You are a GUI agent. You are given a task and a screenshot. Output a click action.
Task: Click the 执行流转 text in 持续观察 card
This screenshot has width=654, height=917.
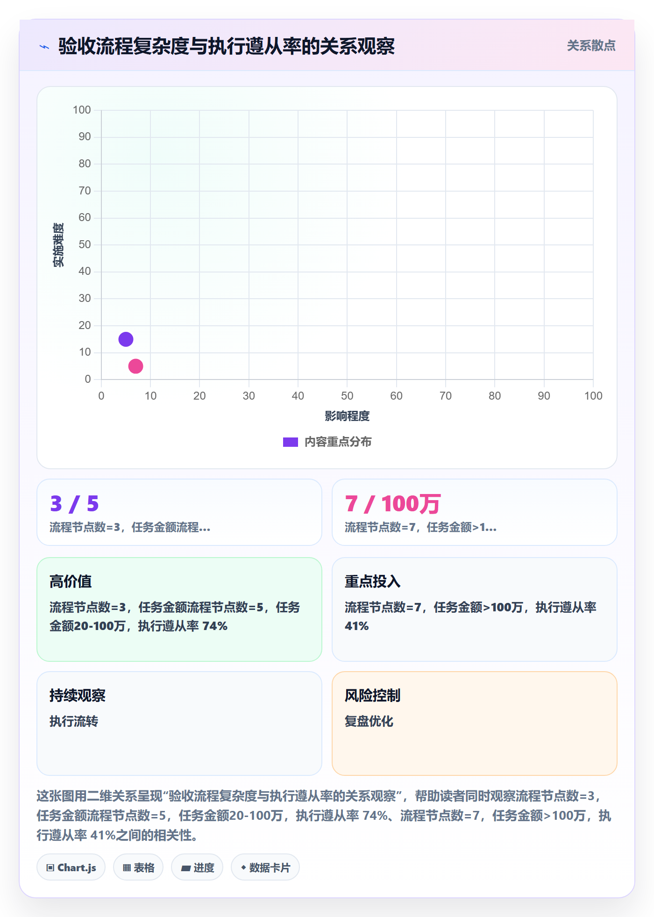74,721
